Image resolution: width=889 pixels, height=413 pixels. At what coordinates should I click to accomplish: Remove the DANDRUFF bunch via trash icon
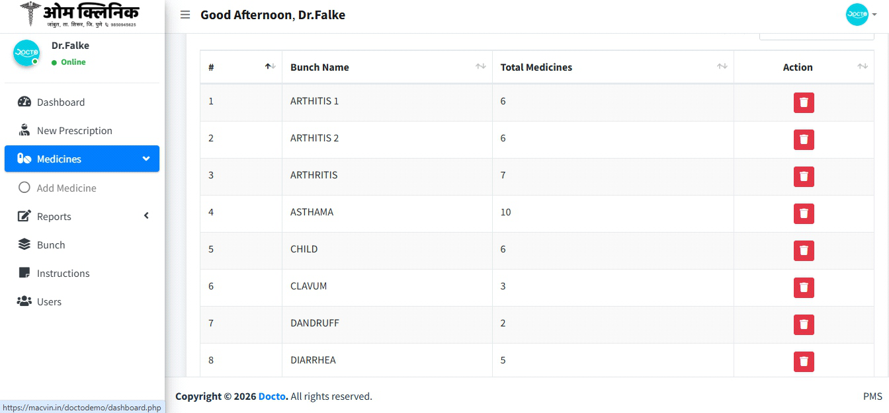pyautogui.click(x=804, y=324)
